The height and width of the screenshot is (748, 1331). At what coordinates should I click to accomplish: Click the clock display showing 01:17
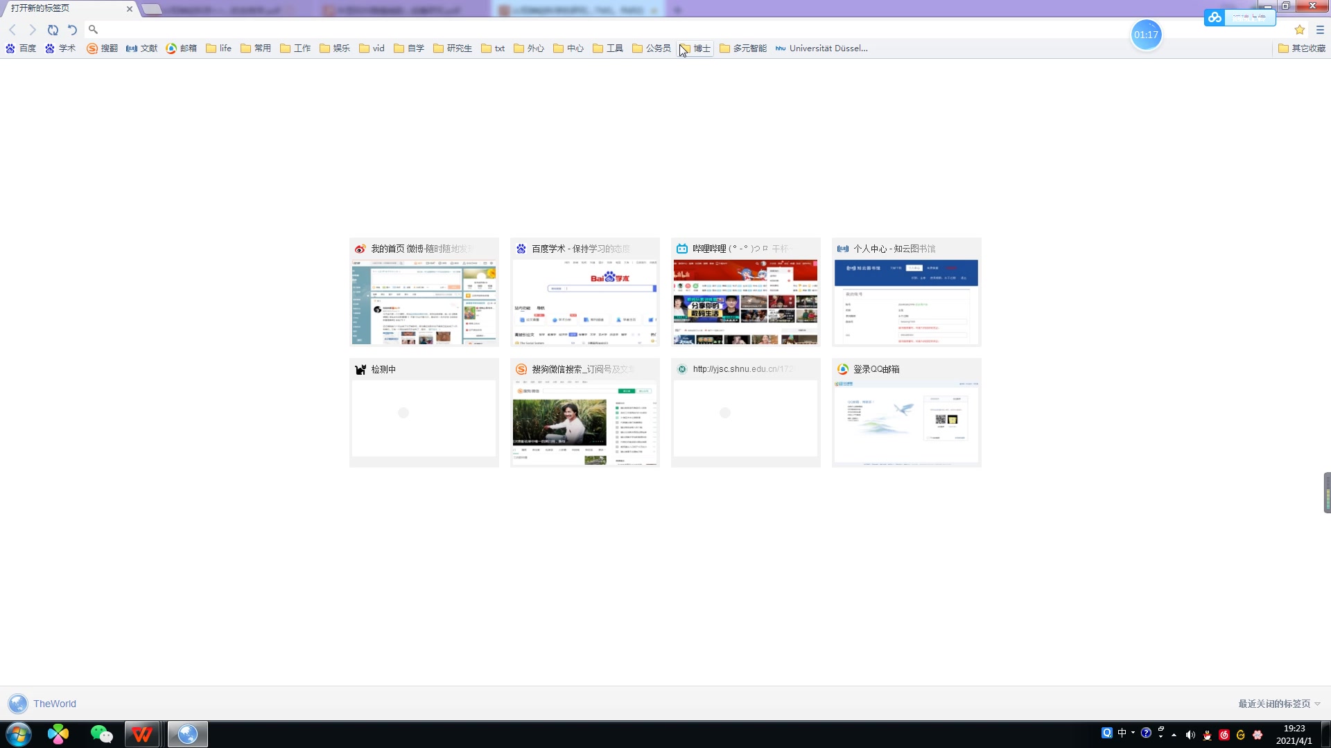coord(1145,35)
